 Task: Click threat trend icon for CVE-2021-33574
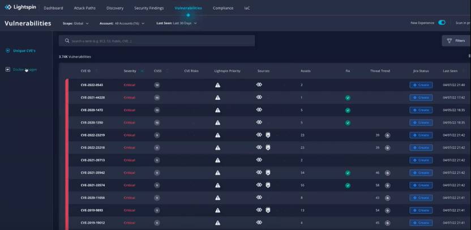(x=388, y=185)
